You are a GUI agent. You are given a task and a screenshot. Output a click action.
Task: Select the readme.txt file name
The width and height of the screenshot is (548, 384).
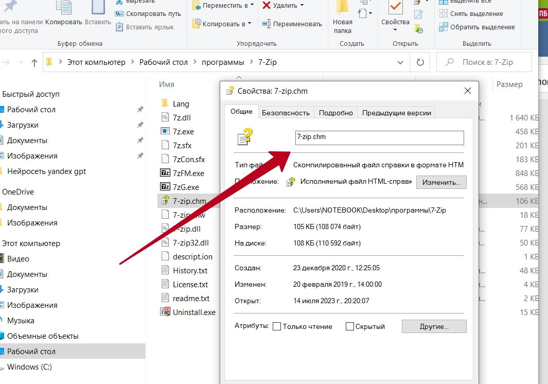(x=191, y=299)
